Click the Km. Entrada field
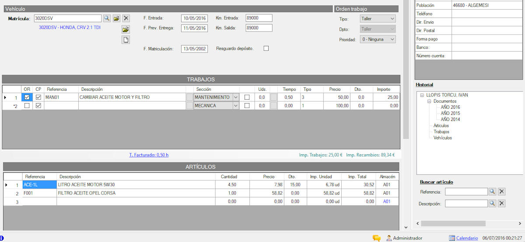Image resolution: width=525 pixels, height=242 pixels. pos(259,18)
